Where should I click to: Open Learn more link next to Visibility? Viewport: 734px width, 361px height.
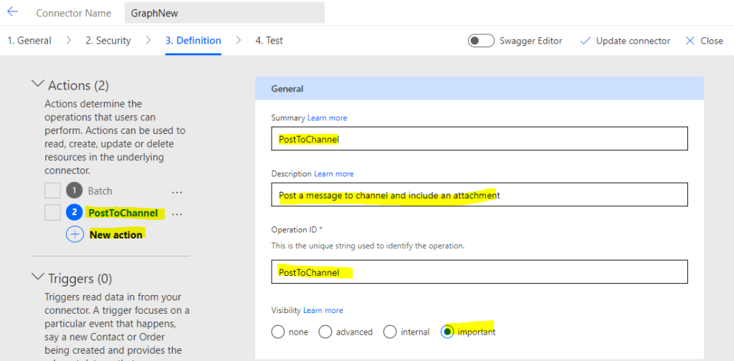323,310
